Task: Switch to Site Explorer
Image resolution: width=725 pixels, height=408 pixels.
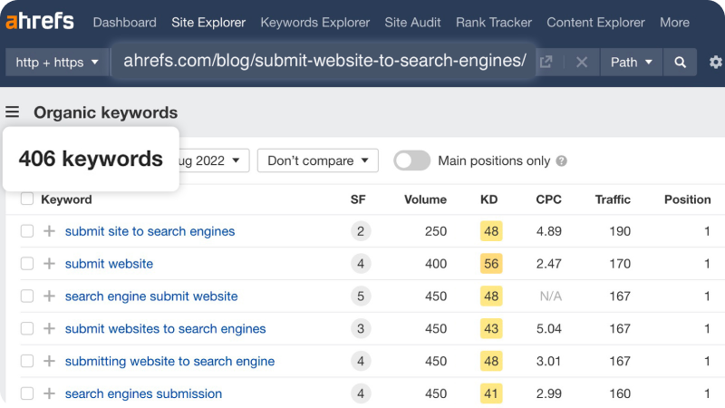Action: point(208,22)
